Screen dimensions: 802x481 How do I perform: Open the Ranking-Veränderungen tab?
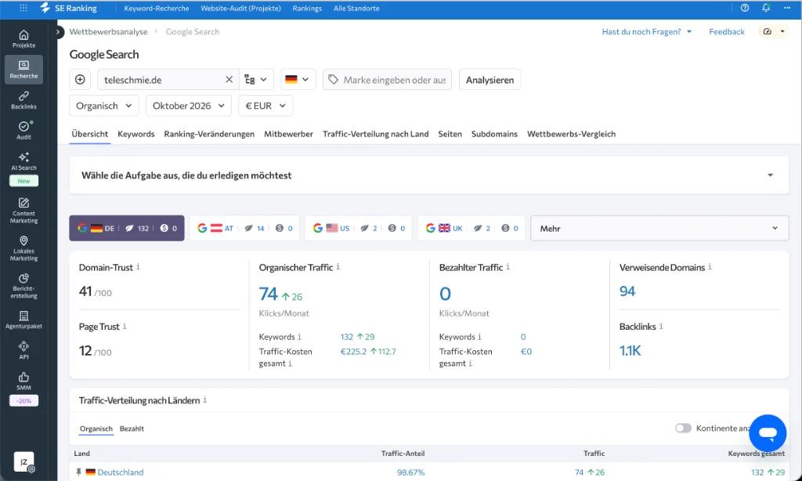click(209, 134)
